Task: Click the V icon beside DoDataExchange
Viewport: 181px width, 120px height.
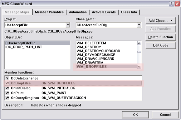Action: coord(7,78)
